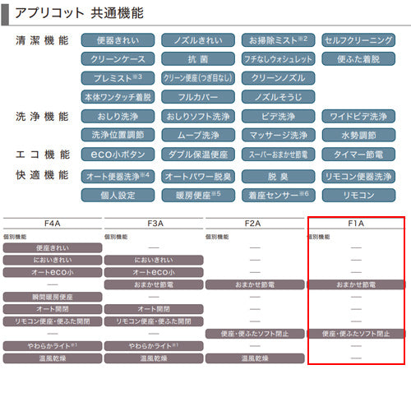Screen dimensions: 411x411
Task: Click the F1A column header
Action: point(356,224)
